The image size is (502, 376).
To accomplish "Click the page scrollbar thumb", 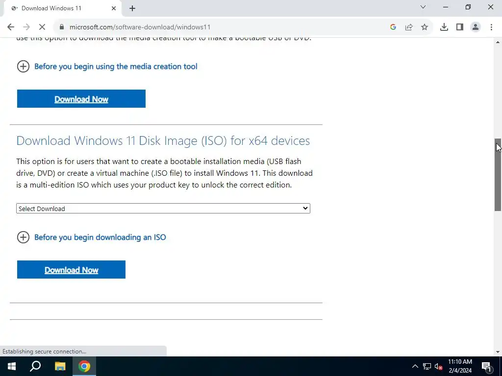I will [x=498, y=175].
